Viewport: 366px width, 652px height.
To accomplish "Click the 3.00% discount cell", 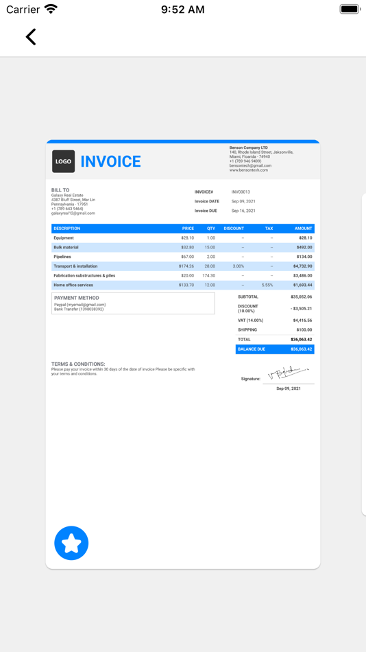I will click(x=239, y=266).
